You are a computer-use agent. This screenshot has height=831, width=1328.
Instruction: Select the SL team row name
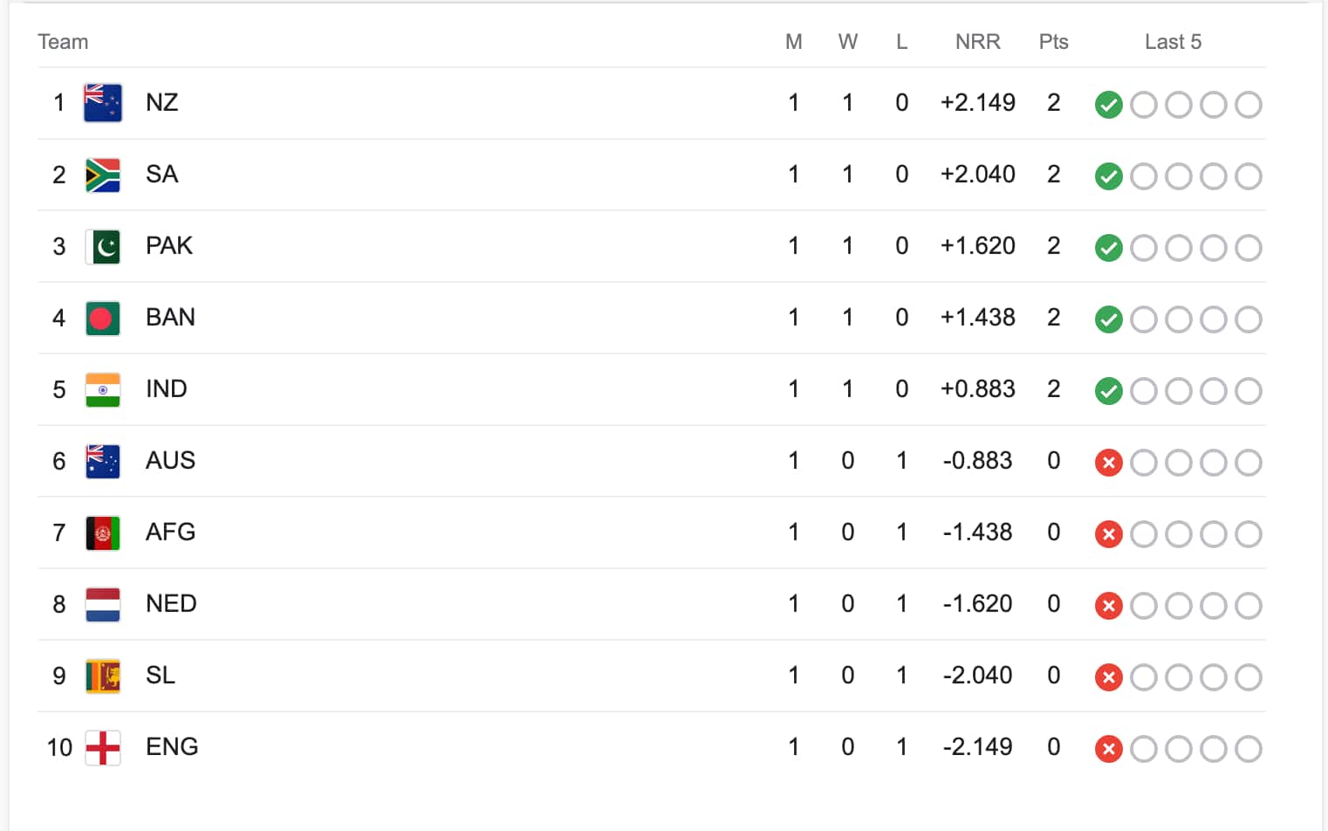click(161, 676)
